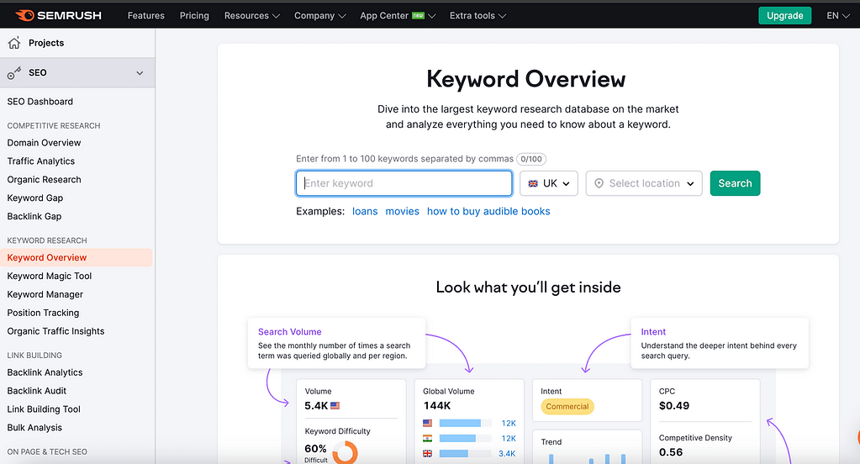Click the 144K global volume value
Viewport: 860px width, 464px height.
click(437, 406)
